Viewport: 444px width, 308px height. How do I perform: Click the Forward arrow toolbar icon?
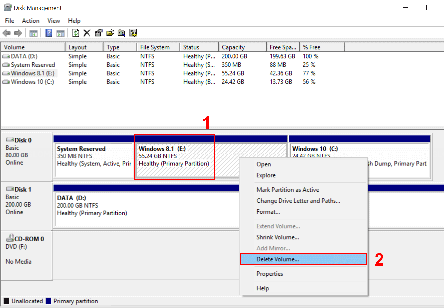[18, 33]
